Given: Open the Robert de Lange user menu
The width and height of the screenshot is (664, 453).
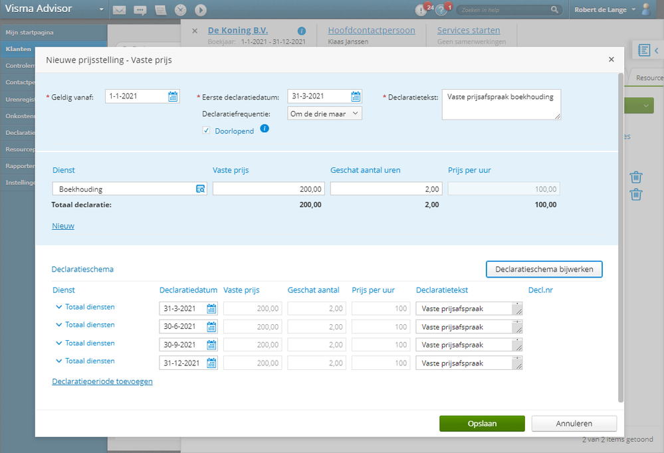Looking at the screenshot, I should 604,10.
